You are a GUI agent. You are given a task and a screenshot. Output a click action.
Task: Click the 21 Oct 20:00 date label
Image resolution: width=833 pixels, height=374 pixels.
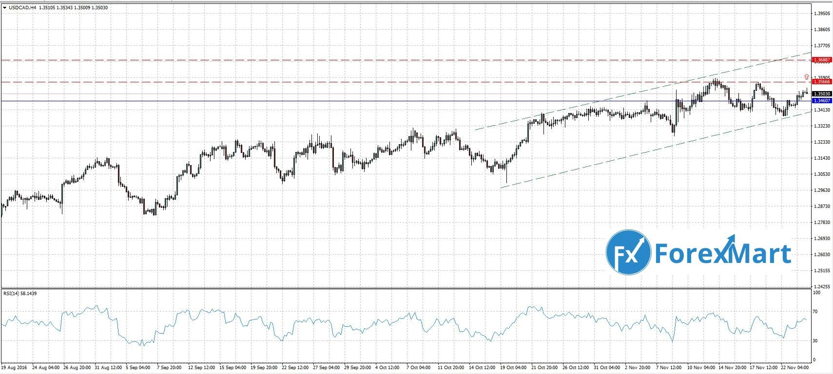click(545, 367)
